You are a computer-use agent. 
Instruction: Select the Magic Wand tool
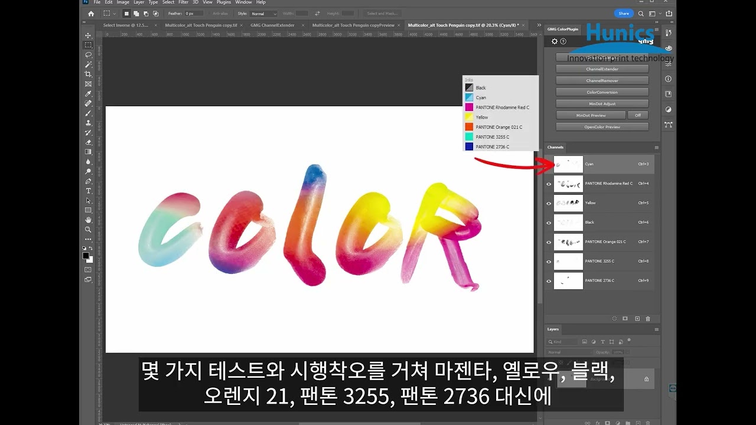(88, 64)
